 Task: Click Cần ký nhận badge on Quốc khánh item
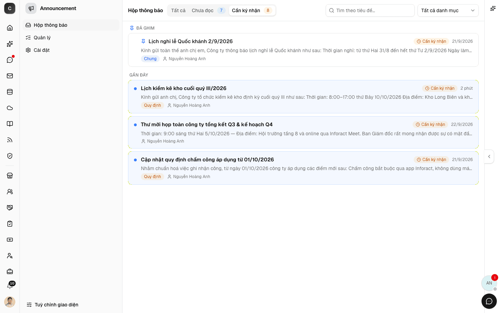tap(431, 41)
